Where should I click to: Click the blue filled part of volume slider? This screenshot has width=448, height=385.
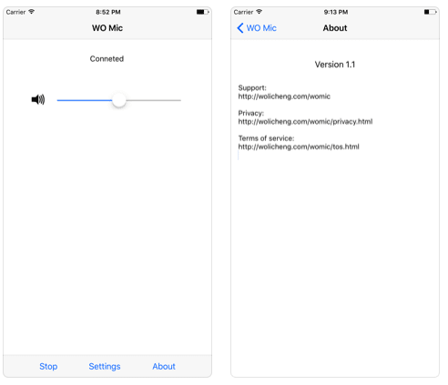(85, 100)
